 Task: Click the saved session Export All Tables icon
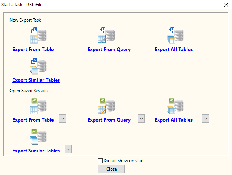175,106
